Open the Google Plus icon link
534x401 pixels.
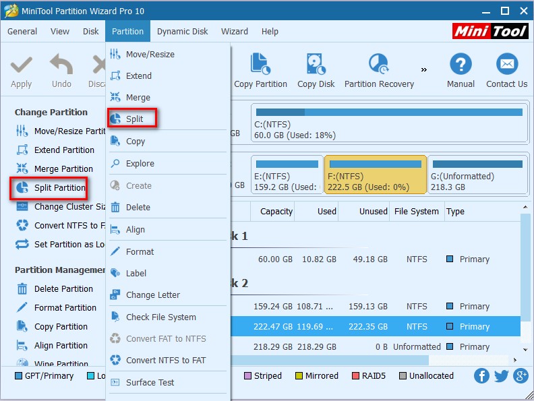[x=521, y=376]
